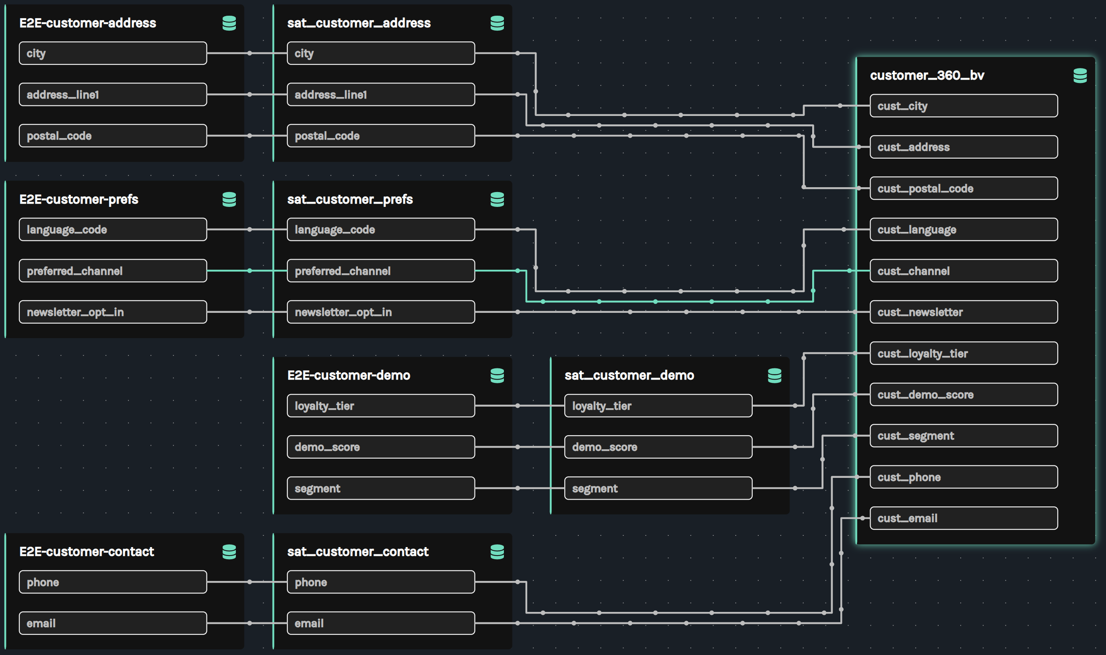Select city column in sat_customer_address
The height and width of the screenshot is (655, 1106).
click(x=381, y=54)
